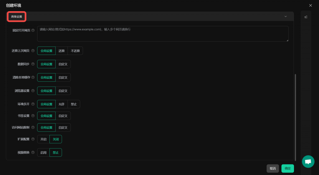Open the green chat support bubble
This screenshot has width=319, height=175.
tap(308, 162)
